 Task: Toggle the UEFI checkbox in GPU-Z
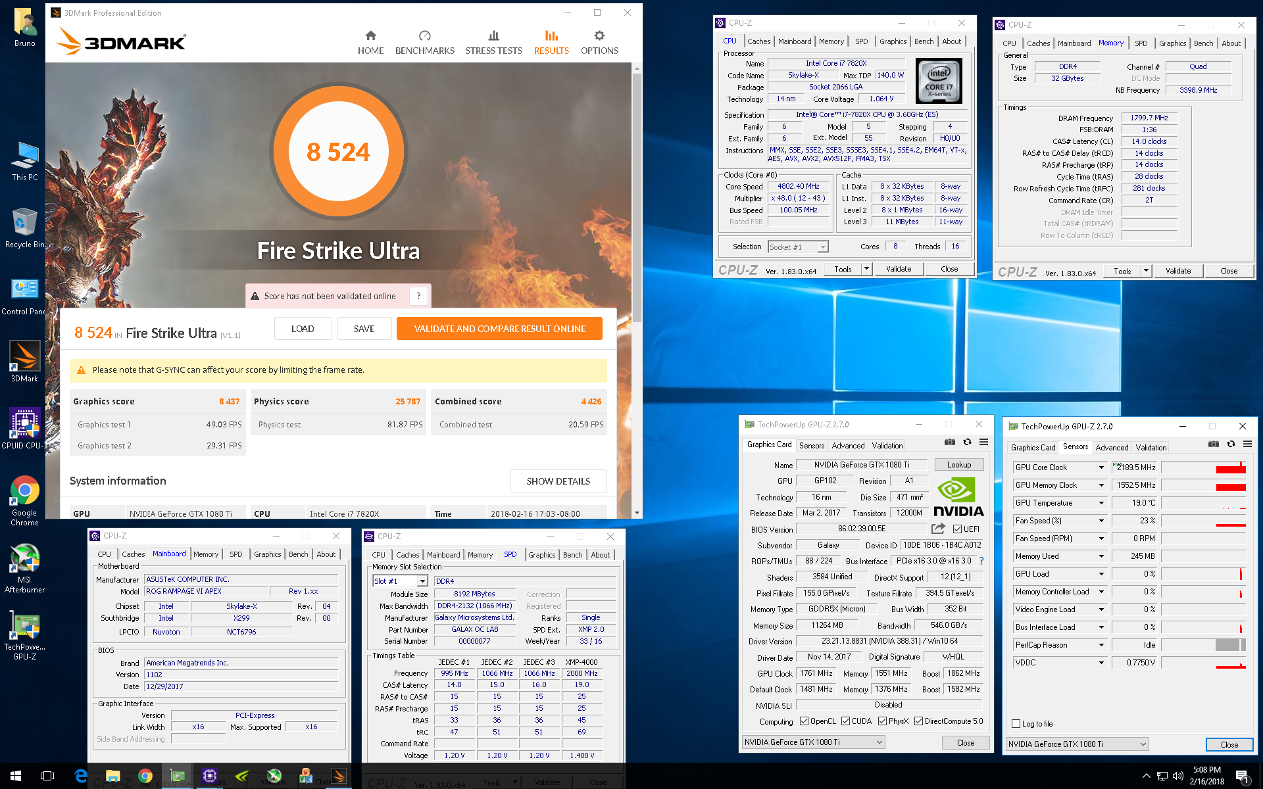957,529
